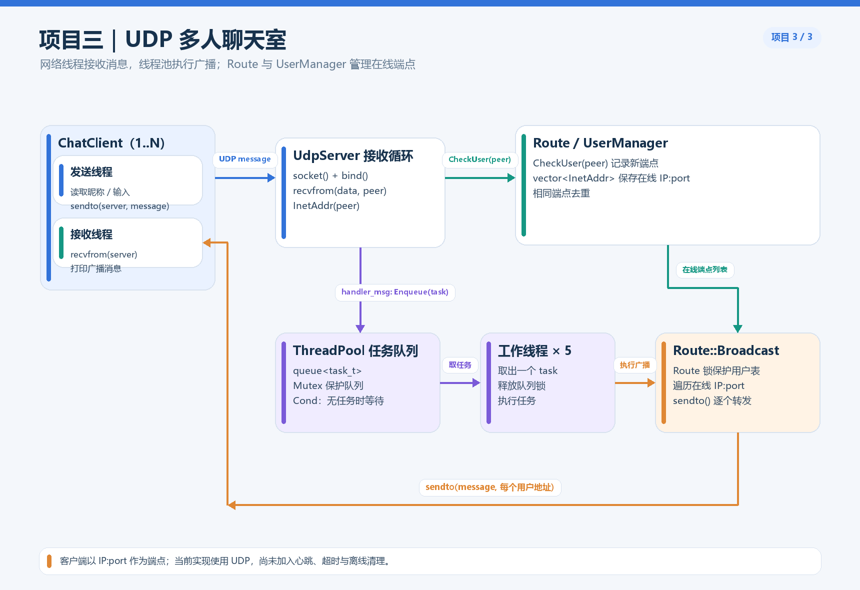This screenshot has height=590, width=860.
Task: Click the text 'InetAddr(peer)'
Action: coord(326,206)
